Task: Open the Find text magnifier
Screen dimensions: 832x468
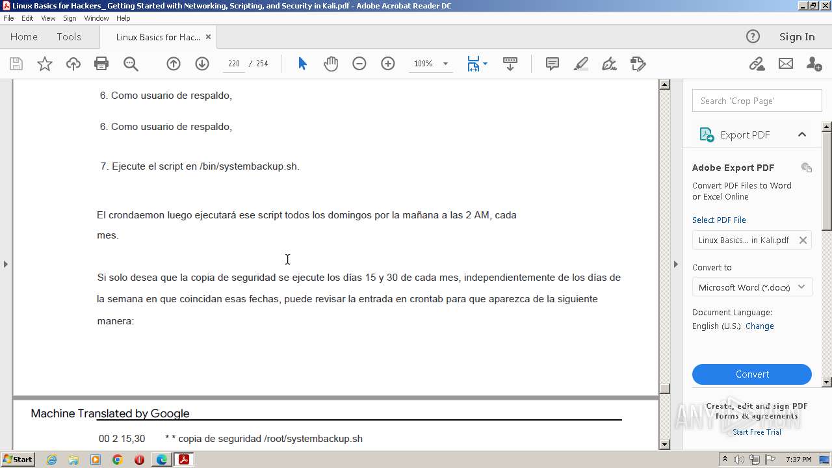Action: [x=131, y=64]
